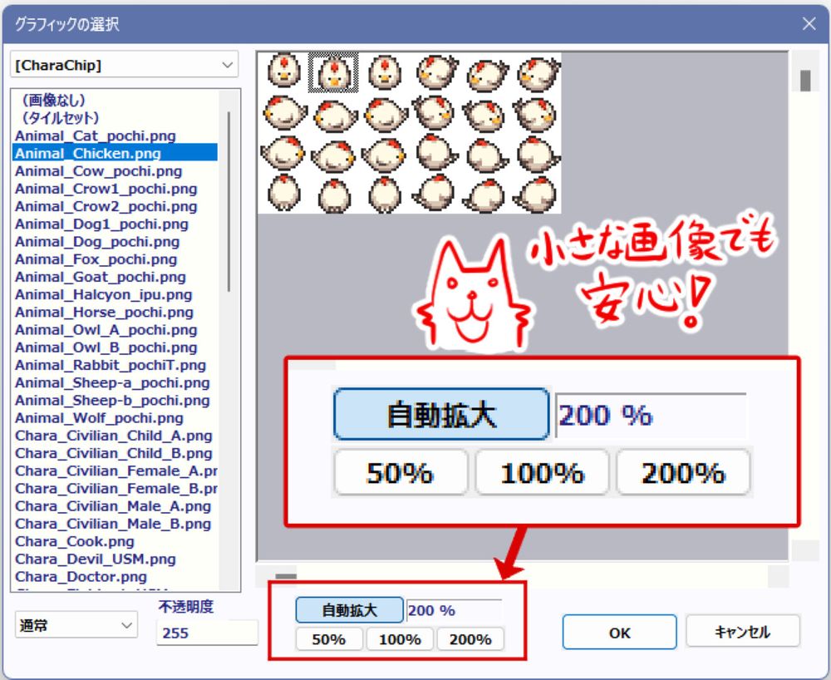Click the file list vertical scrollbar thumb
Viewport: 831px width, 680px height.
click(229, 201)
